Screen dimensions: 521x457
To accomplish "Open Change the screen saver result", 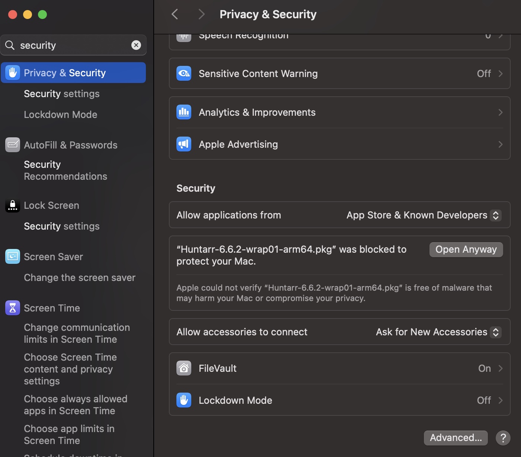I will click(80, 278).
